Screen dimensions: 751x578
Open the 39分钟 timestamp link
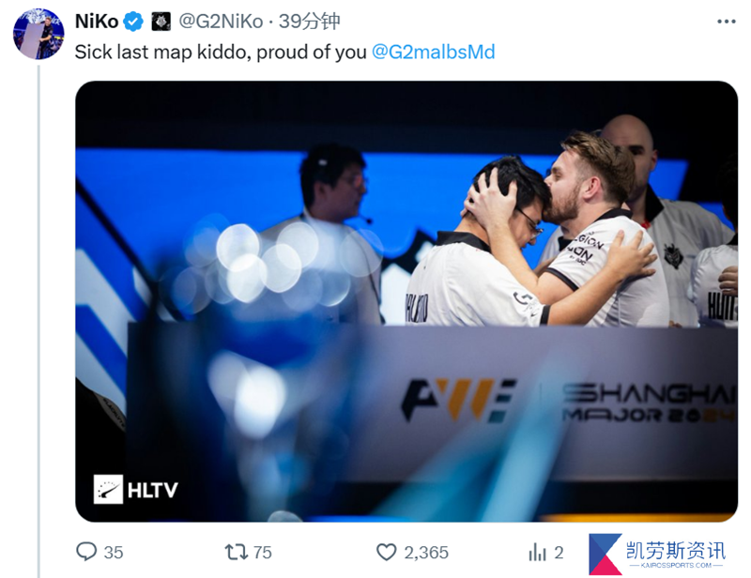310,22
